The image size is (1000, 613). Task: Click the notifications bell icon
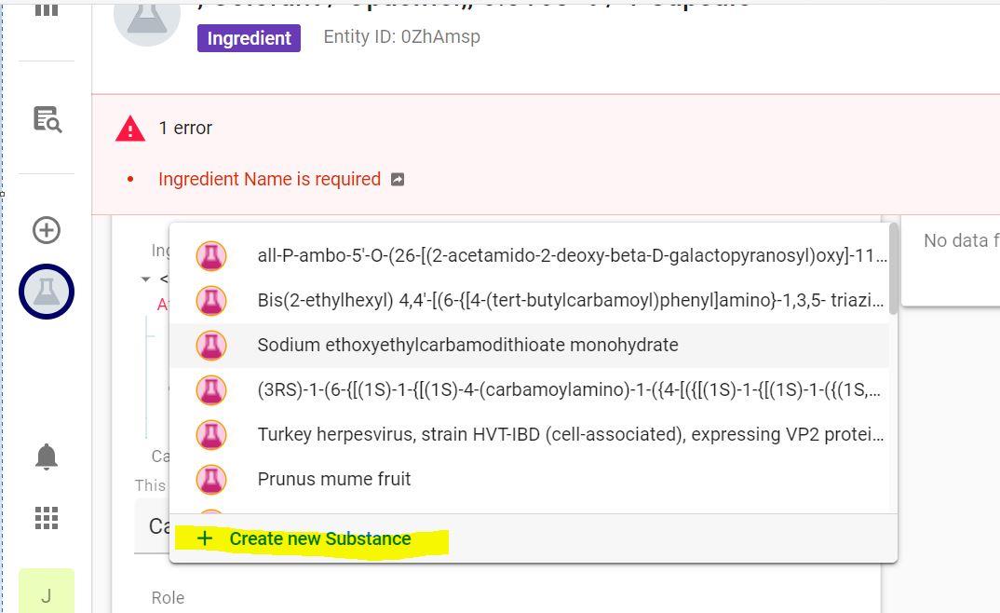coord(47,456)
